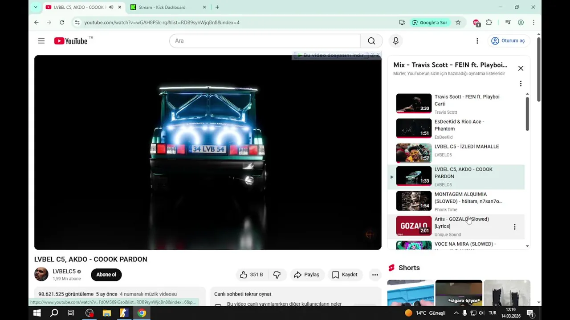
Task: Open the YouTube hamburger guide menu
Action: coord(41,41)
